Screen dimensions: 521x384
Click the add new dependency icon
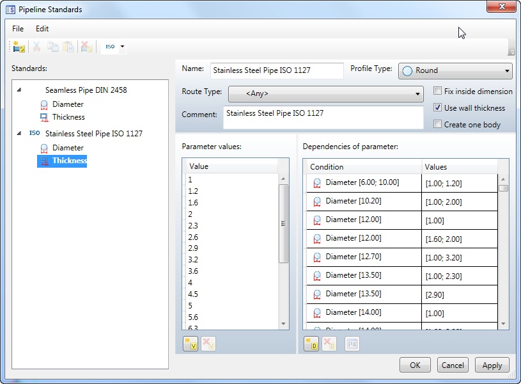311,344
